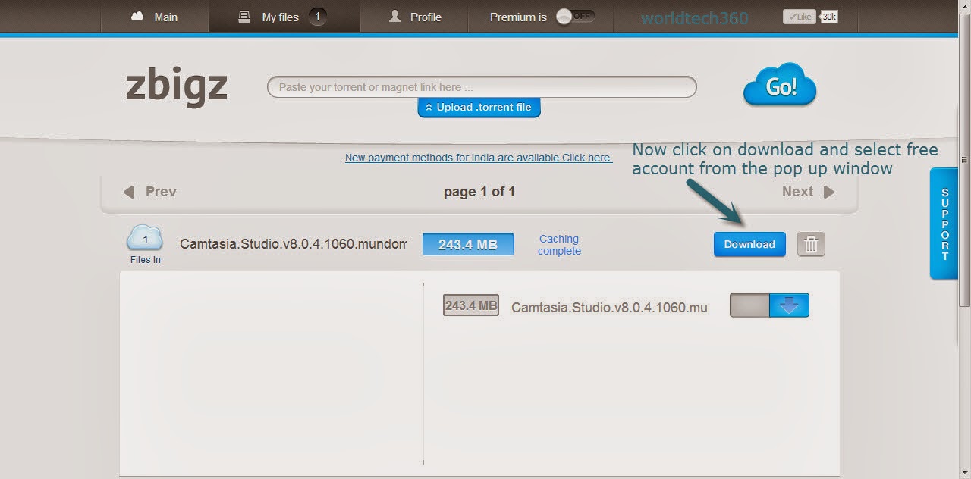The image size is (971, 479).
Task: Click the cloud icon in Main tab
Action: click(x=137, y=16)
